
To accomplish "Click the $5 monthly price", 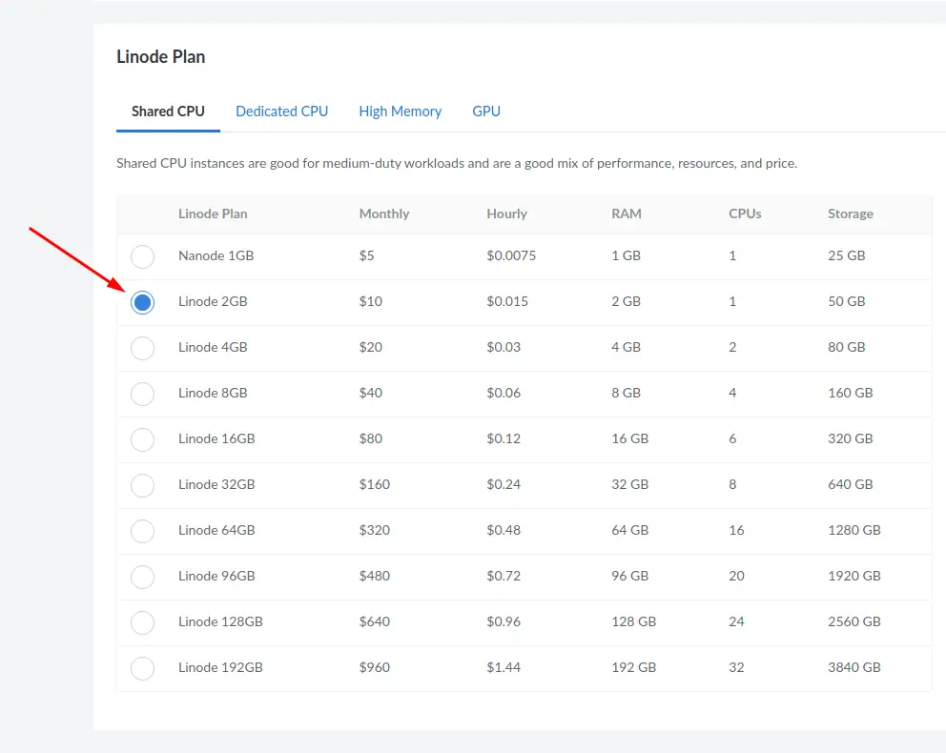I will (367, 255).
